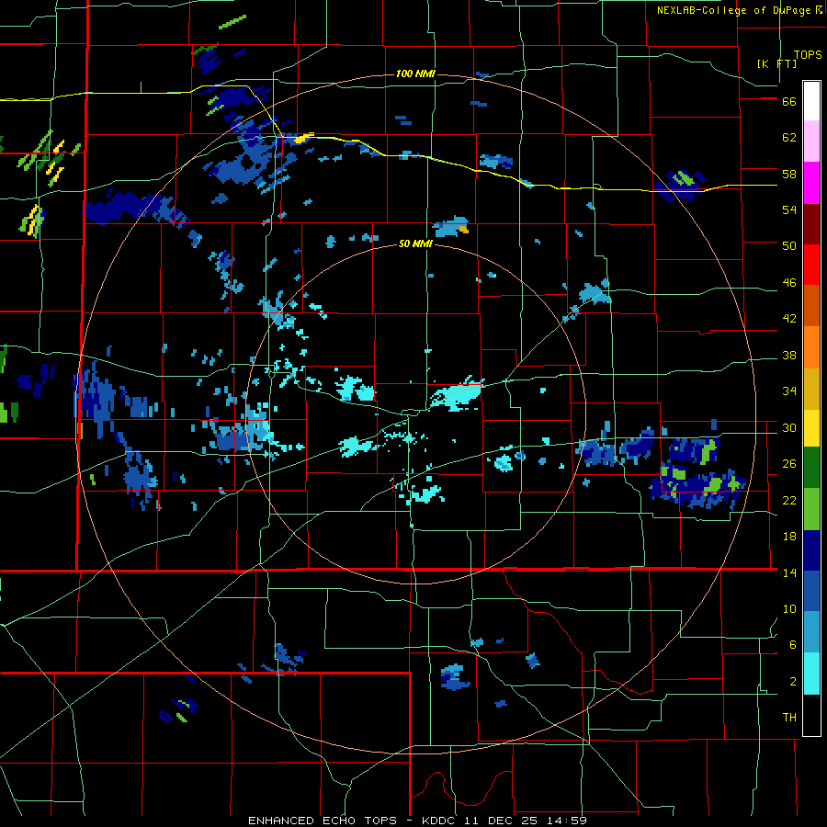Pick the dark red legend swatch
827x827 pixels.
click(x=811, y=224)
